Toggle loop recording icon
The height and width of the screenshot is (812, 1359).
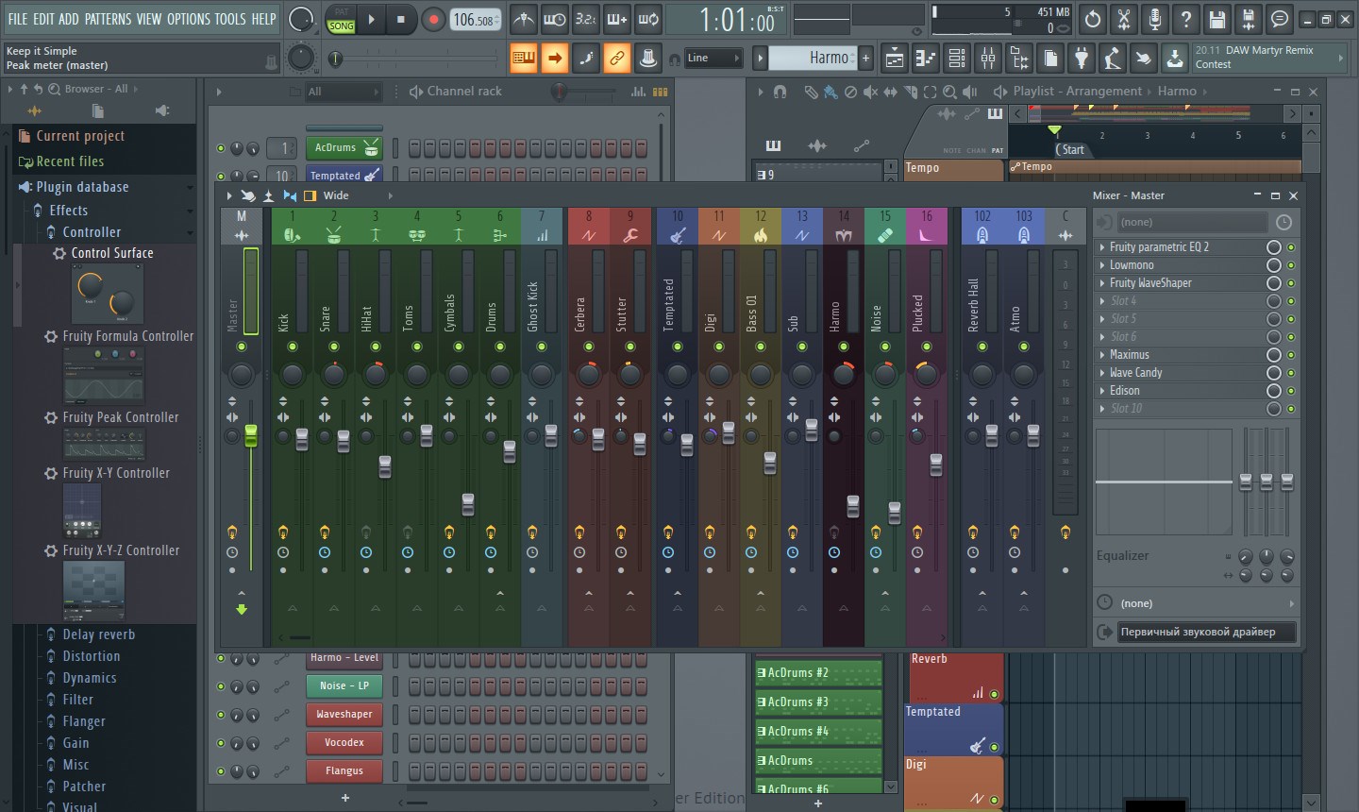coord(648,19)
